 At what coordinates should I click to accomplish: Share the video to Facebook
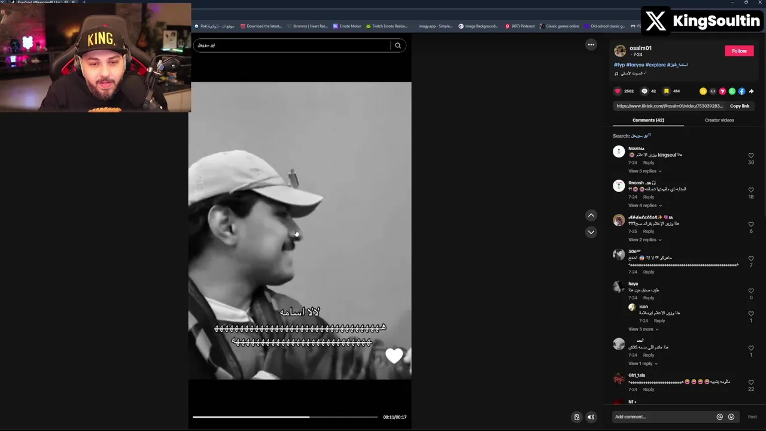click(x=741, y=91)
